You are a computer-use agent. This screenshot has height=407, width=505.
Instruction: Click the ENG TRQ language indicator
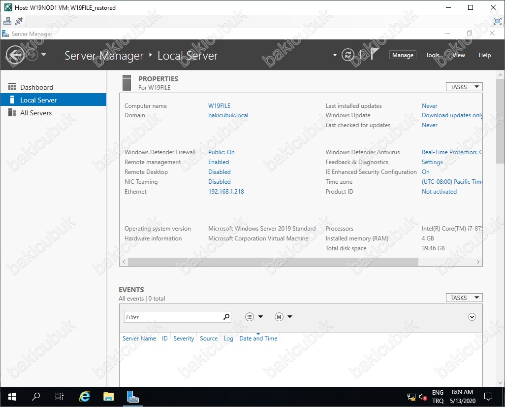pos(438,397)
